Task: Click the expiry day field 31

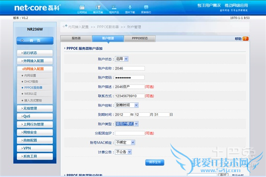Action: point(162,115)
